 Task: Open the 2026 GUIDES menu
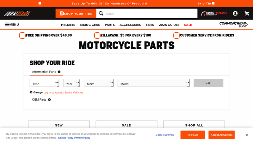[x=169, y=25]
